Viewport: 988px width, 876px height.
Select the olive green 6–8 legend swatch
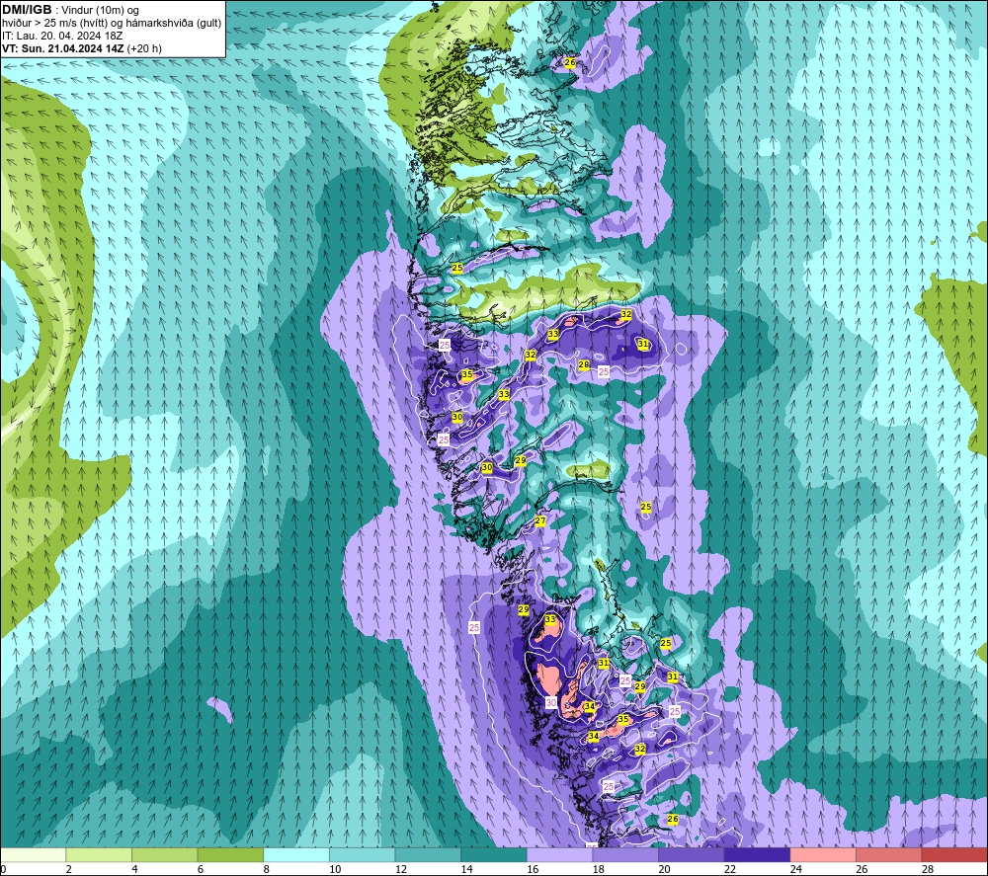pyautogui.click(x=230, y=854)
